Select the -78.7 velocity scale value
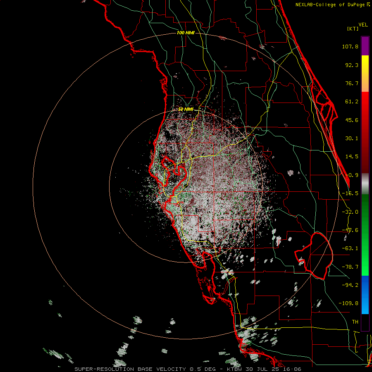372x372 pixels. coord(350,267)
